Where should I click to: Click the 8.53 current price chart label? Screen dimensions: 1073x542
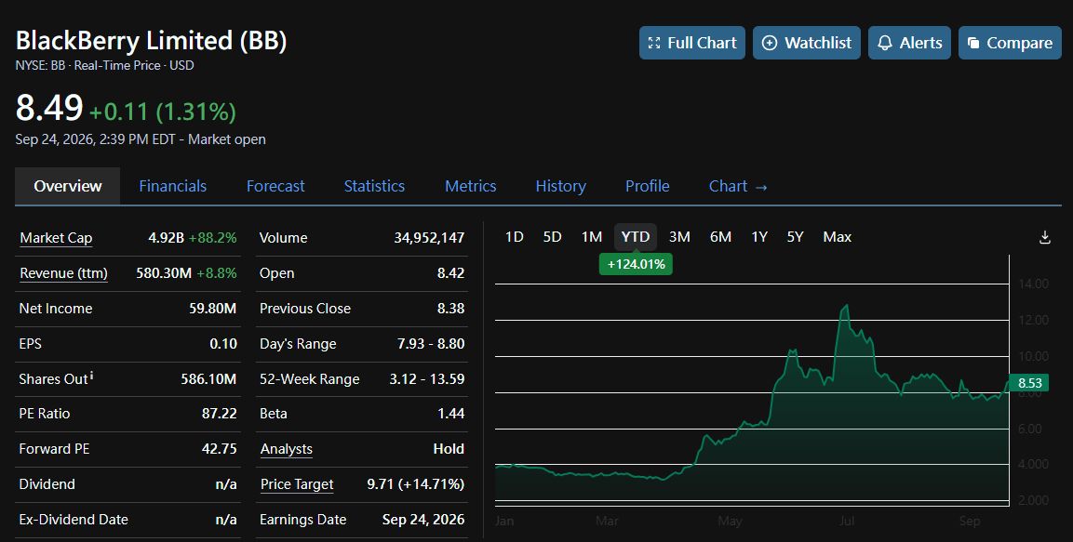point(1029,383)
